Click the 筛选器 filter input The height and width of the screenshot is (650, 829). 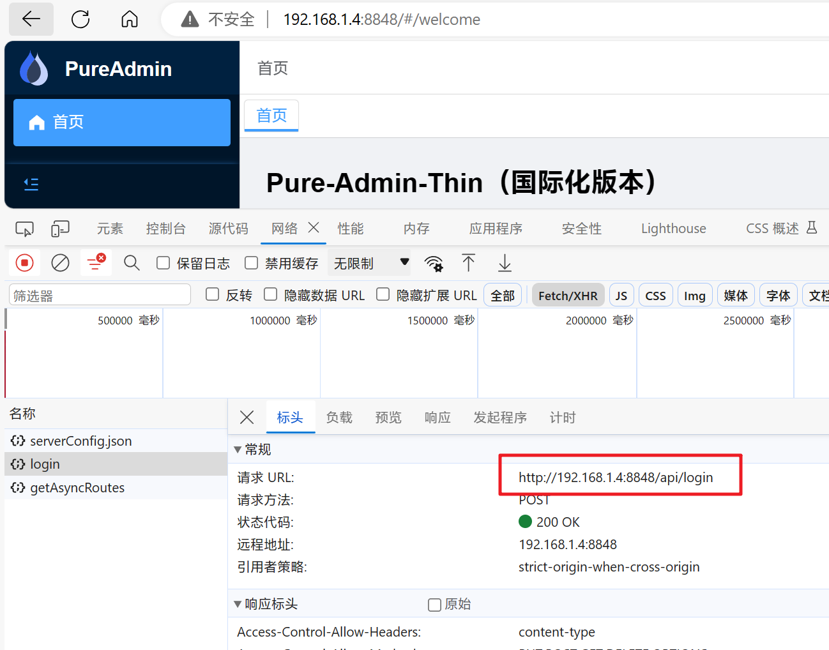pyautogui.click(x=100, y=295)
